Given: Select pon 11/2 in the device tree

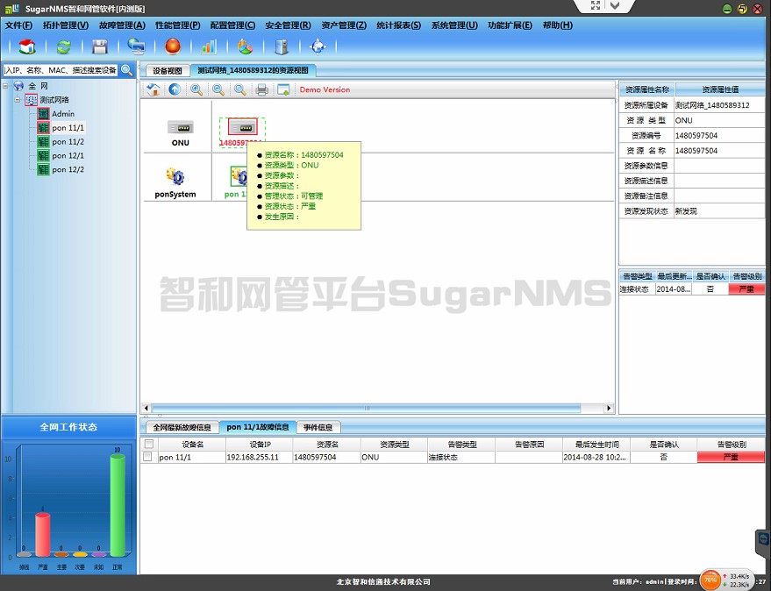Looking at the screenshot, I should pos(68,141).
